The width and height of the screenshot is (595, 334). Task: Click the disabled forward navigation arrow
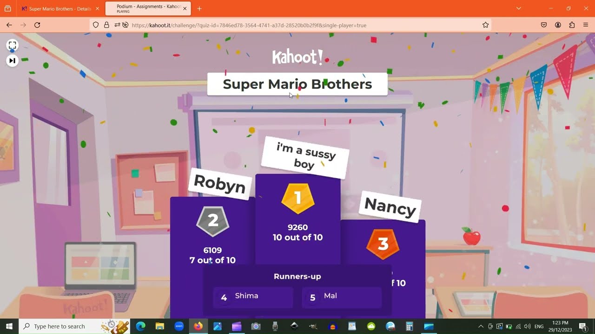23,25
